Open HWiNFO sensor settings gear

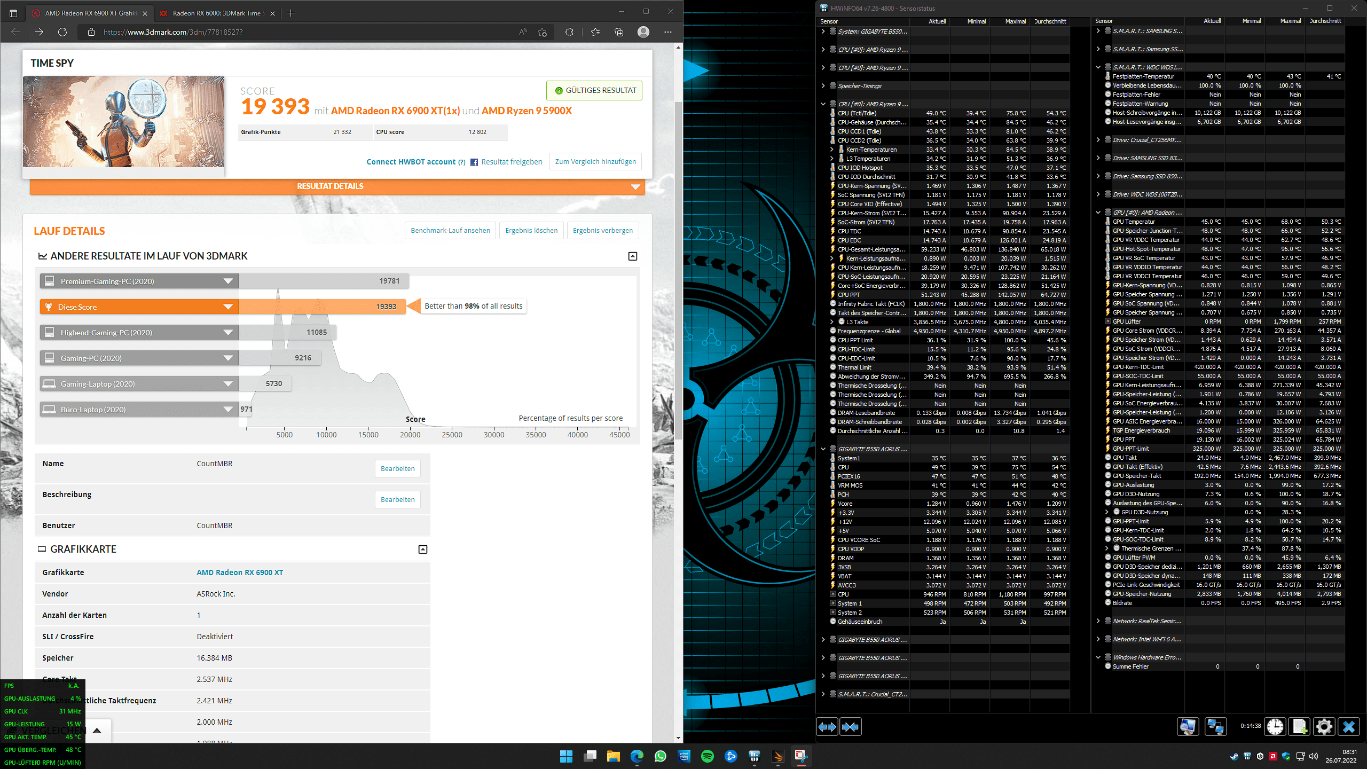click(1324, 727)
